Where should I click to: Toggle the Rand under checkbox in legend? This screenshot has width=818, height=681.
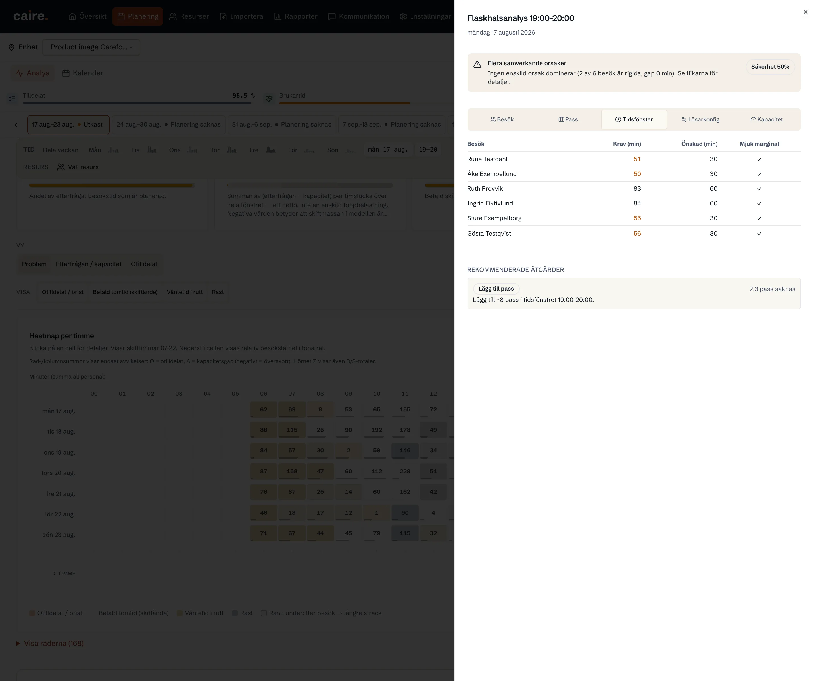point(264,613)
